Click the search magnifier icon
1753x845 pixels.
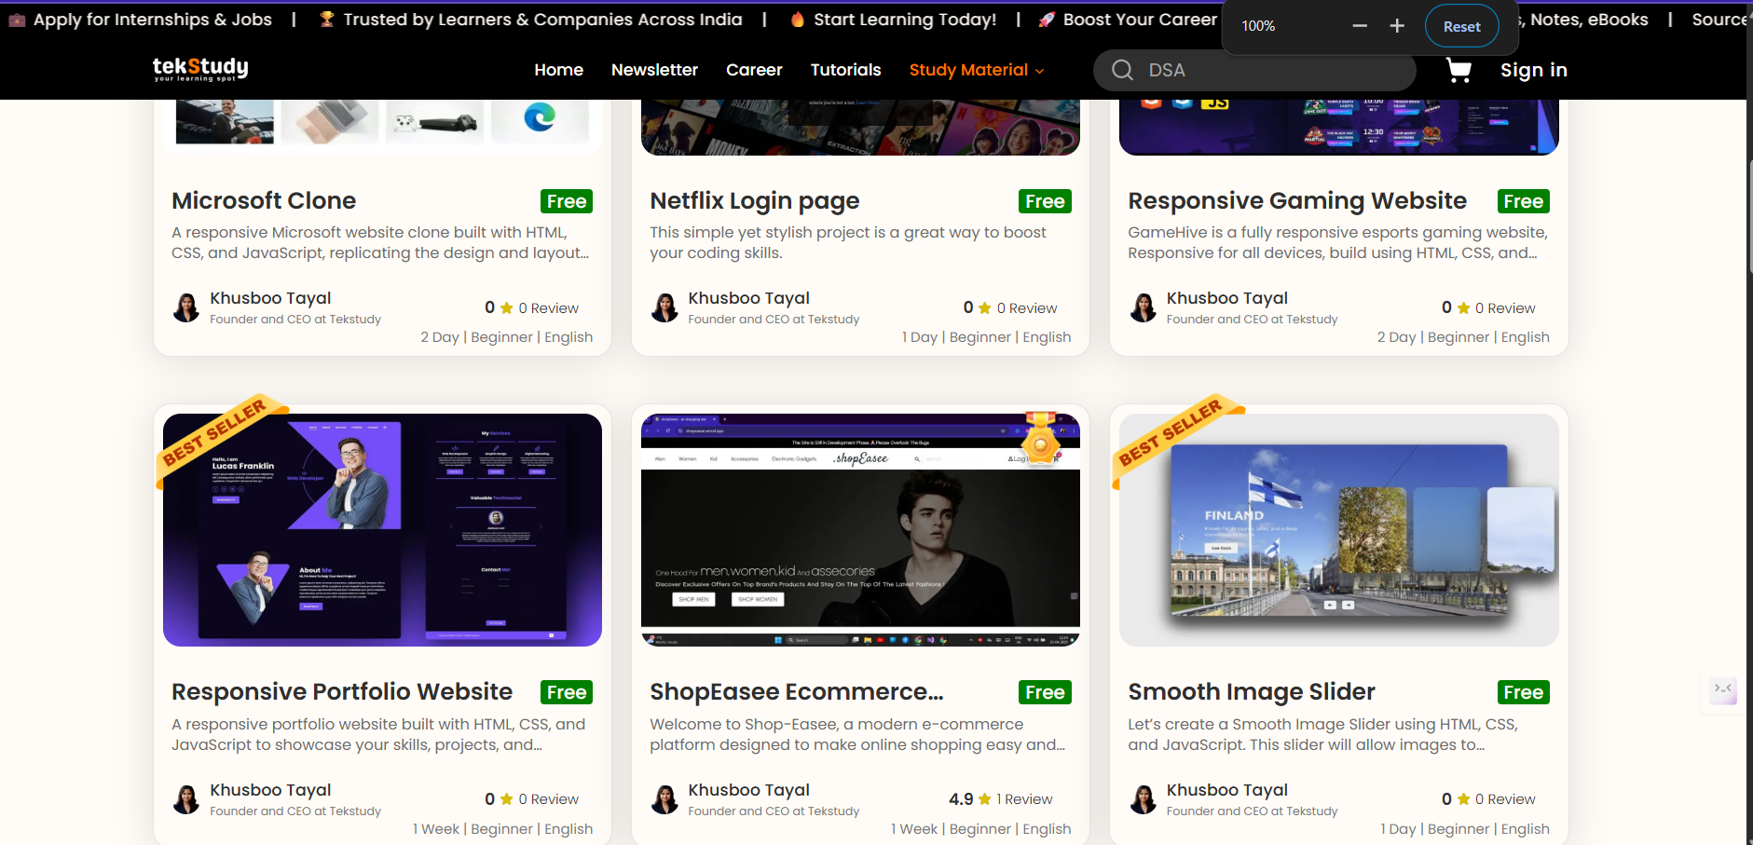pyautogui.click(x=1122, y=70)
